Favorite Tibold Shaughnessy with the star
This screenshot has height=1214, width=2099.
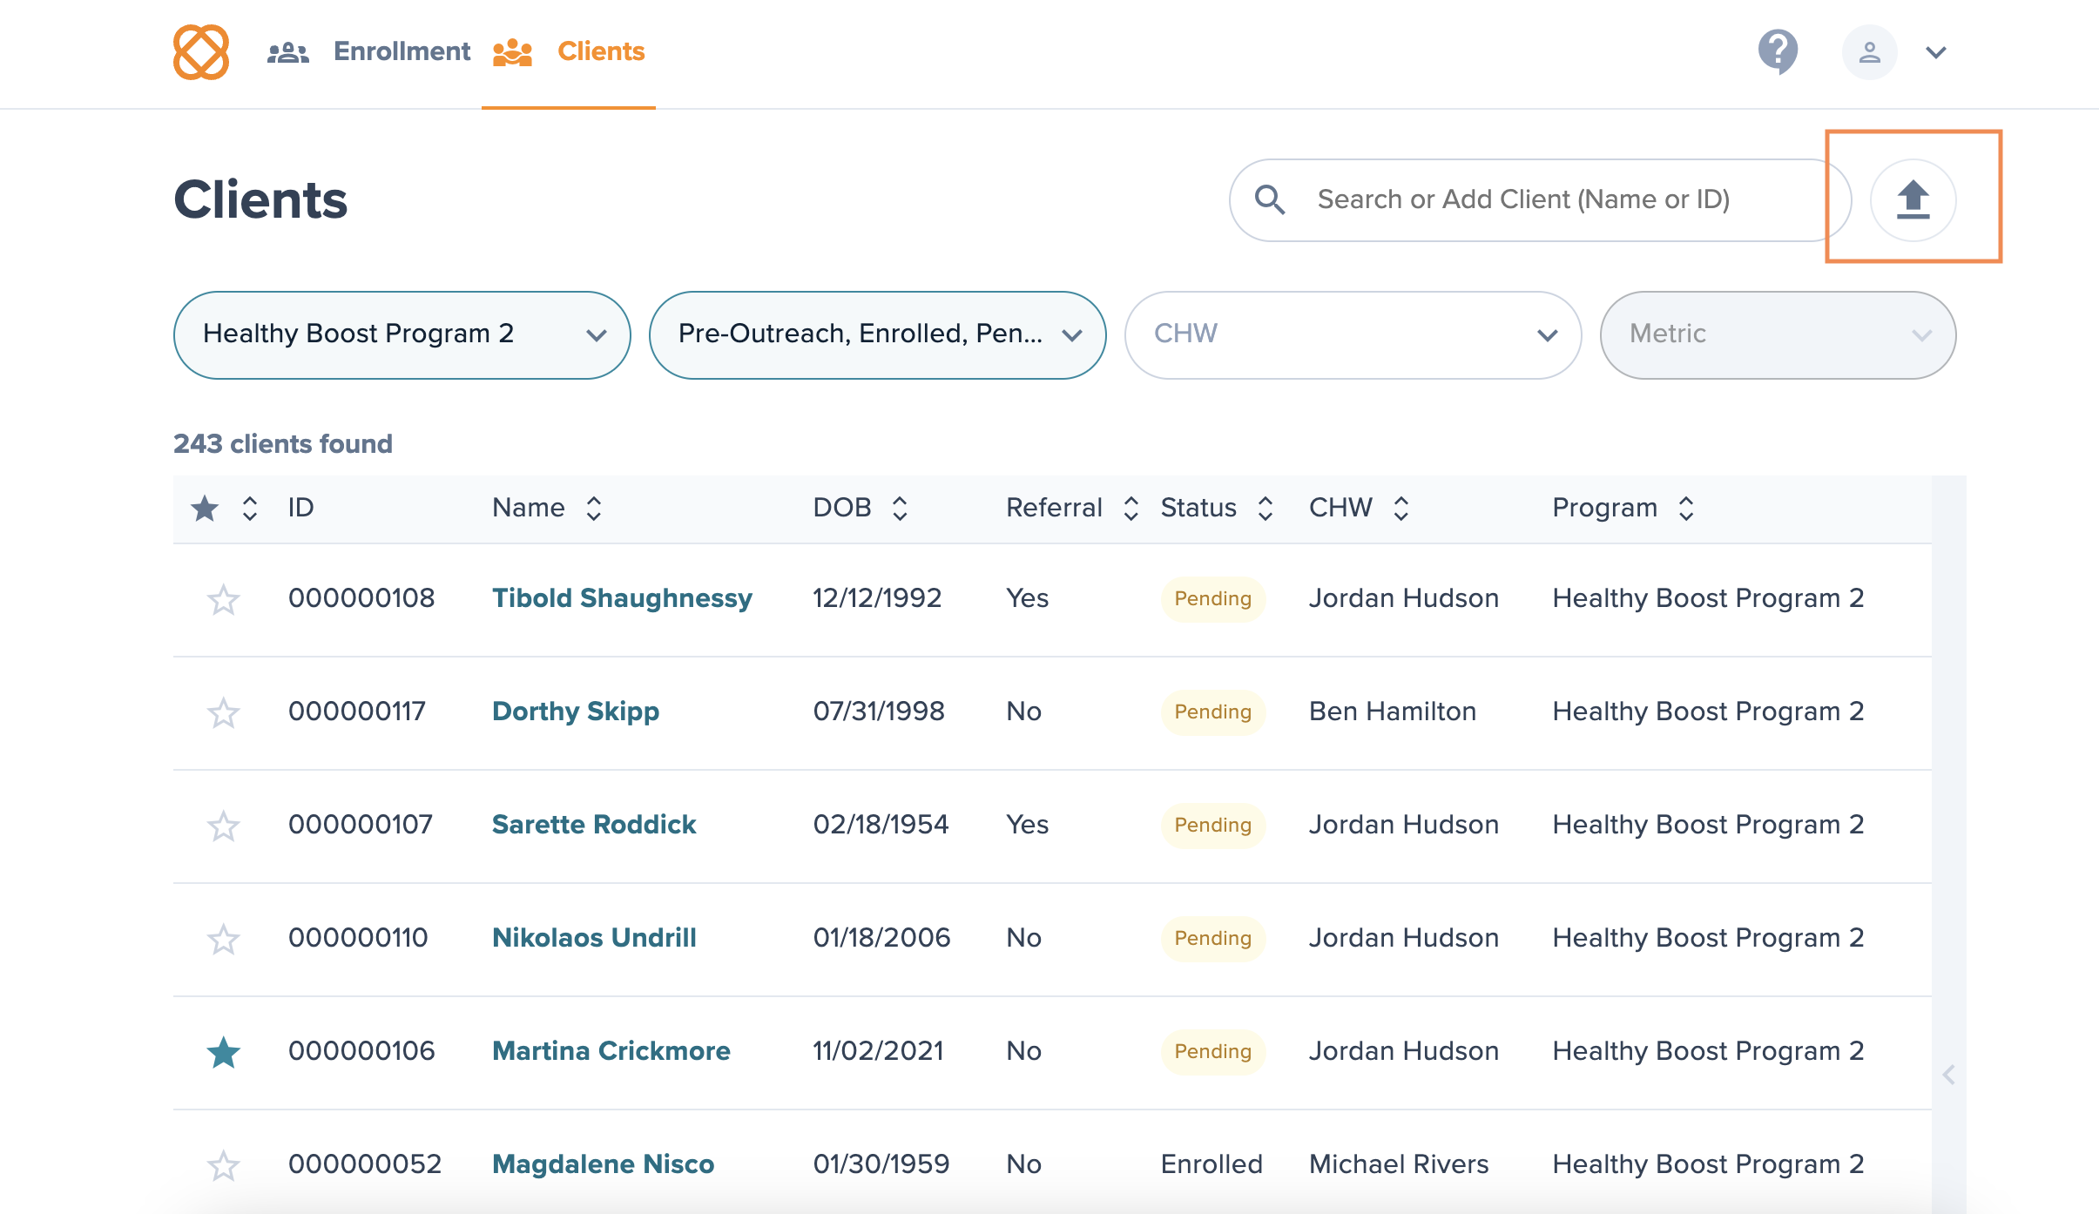(223, 599)
